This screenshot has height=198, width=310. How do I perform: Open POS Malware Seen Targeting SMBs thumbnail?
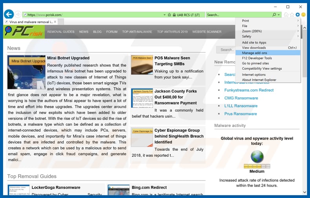click(142, 65)
